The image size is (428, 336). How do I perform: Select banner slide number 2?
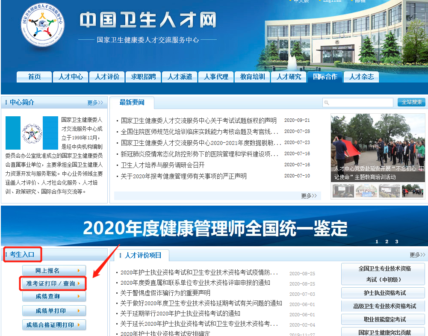pyautogui.click(x=387, y=242)
